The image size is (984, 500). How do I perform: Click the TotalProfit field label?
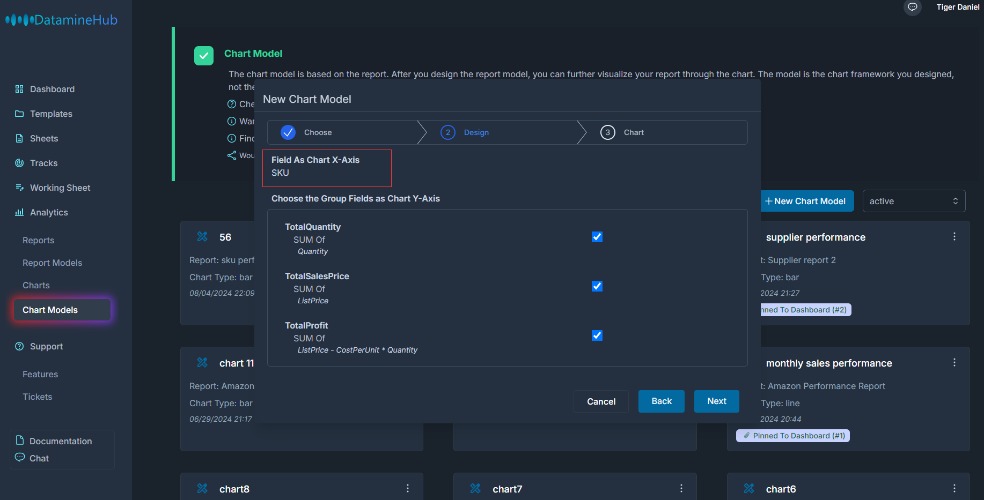click(x=306, y=325)
